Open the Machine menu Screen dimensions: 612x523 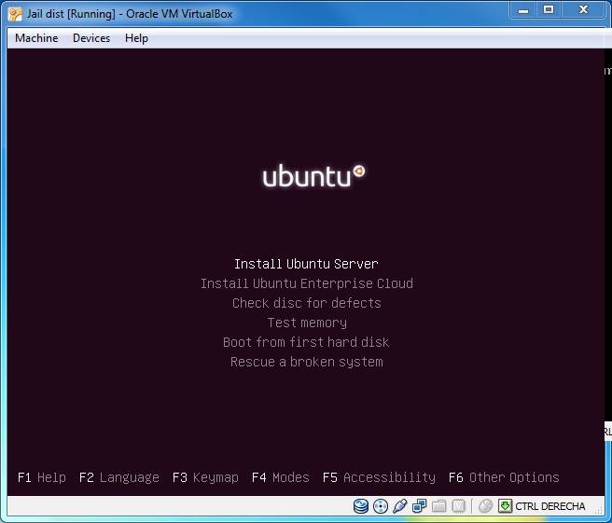coord(36,38)
